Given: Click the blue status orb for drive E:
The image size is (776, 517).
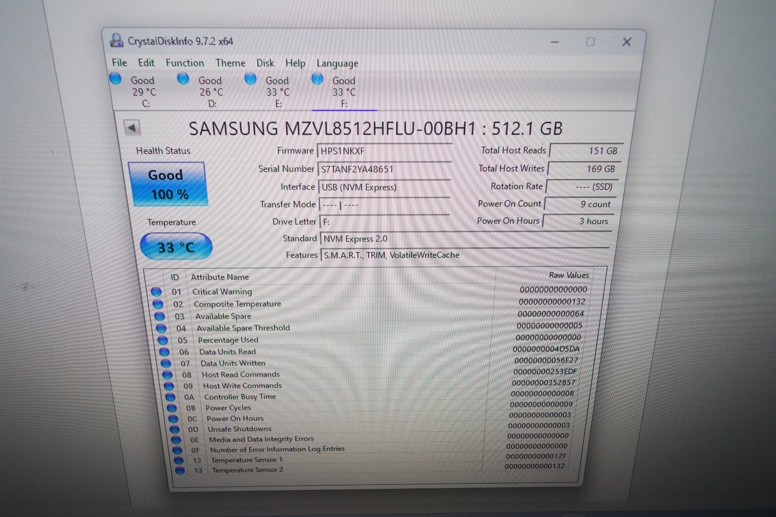Looking at the screenshot, I should coord(250,79).
